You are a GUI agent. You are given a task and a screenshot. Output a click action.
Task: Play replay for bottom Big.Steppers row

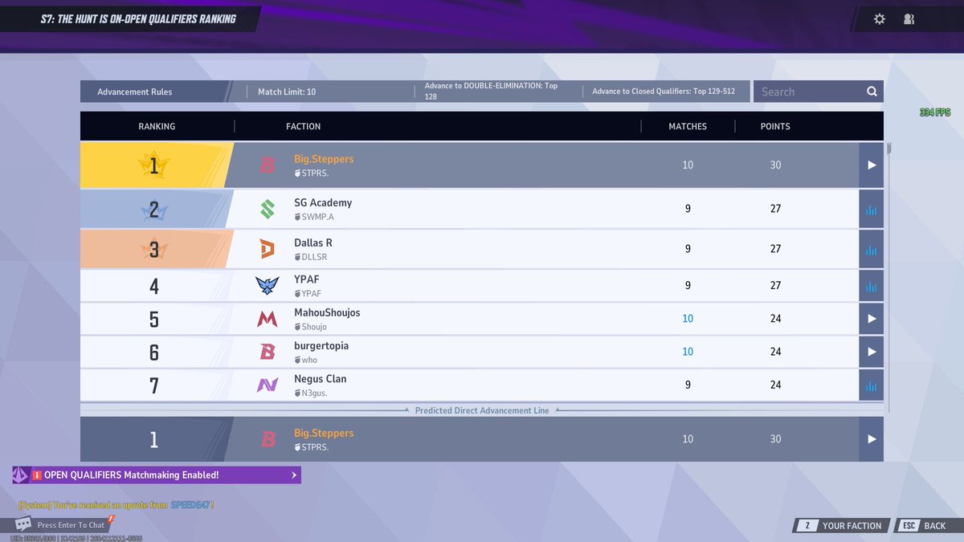pos(872,439)
